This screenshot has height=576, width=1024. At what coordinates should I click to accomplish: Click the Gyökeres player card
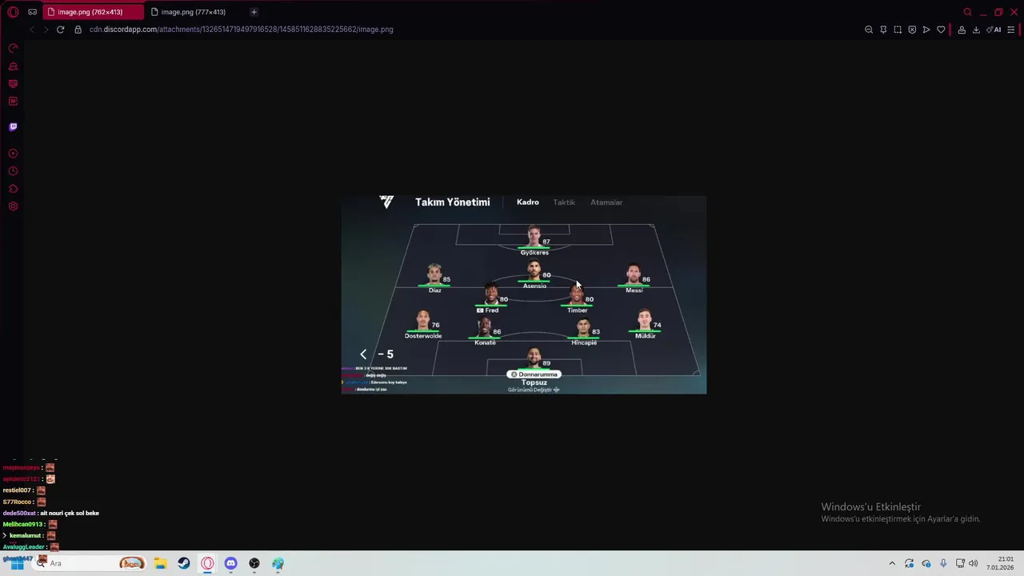(x=534, y=241)
